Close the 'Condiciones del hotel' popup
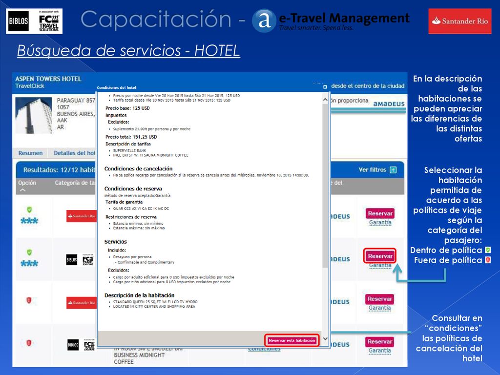 325,87
